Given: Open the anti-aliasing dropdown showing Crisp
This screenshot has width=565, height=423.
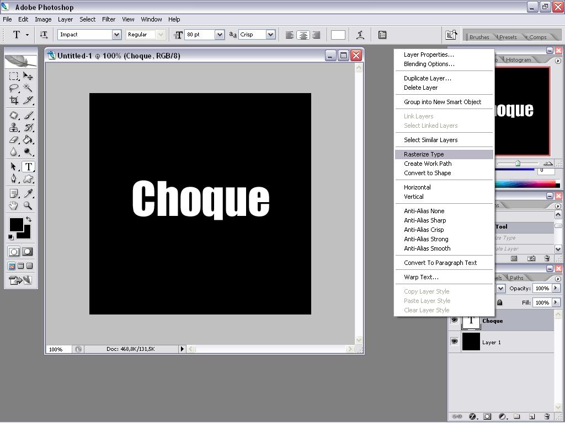Looking at the screenshot, I should (x=270, y=35).
